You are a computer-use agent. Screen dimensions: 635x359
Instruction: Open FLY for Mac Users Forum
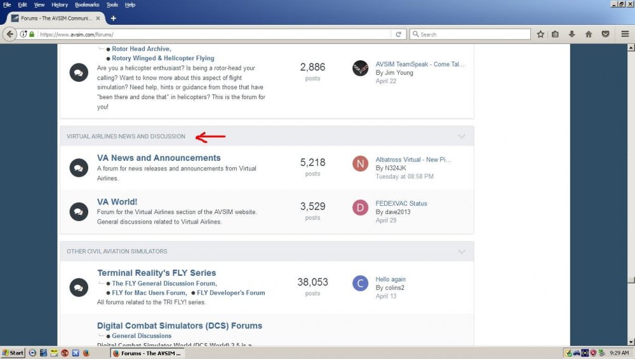tap(149, 293)
